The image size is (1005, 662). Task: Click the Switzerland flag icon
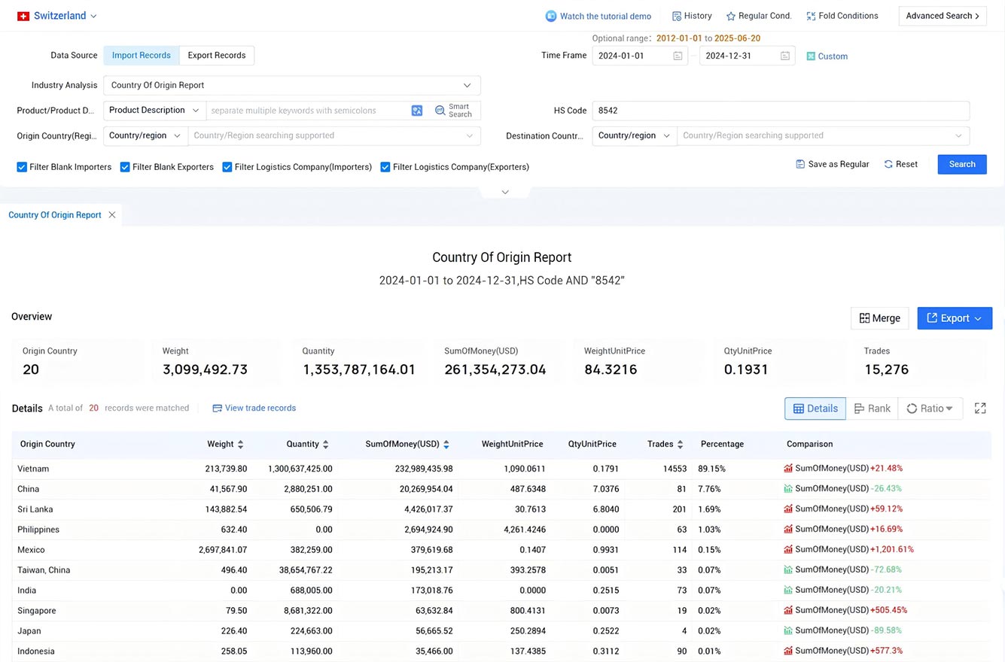[x=23, y=16]
